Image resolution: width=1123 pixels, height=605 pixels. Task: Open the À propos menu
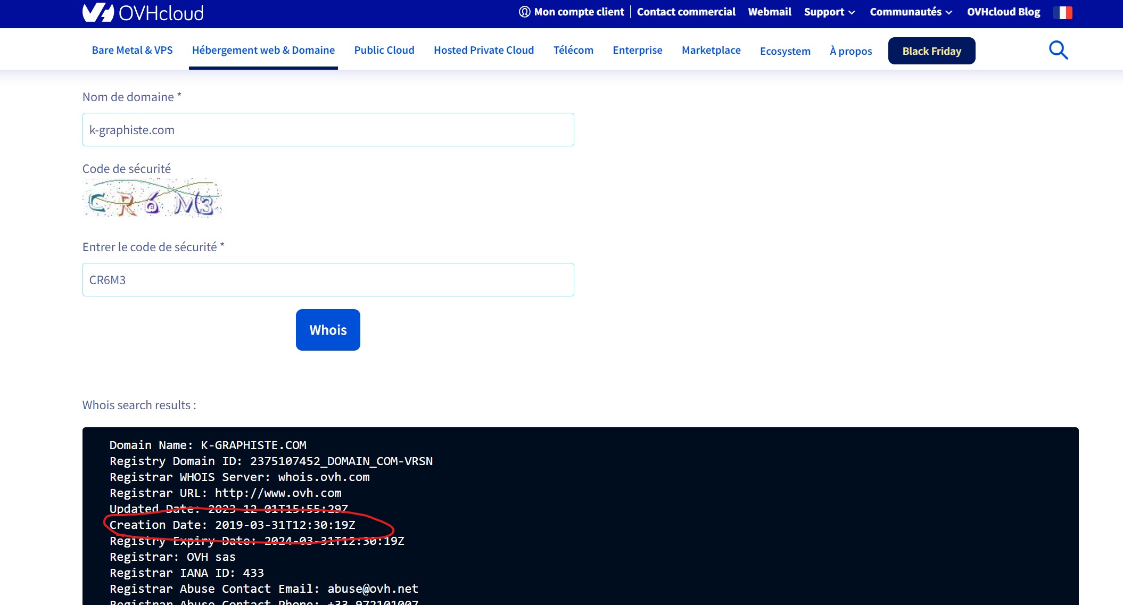pos(850,51)
